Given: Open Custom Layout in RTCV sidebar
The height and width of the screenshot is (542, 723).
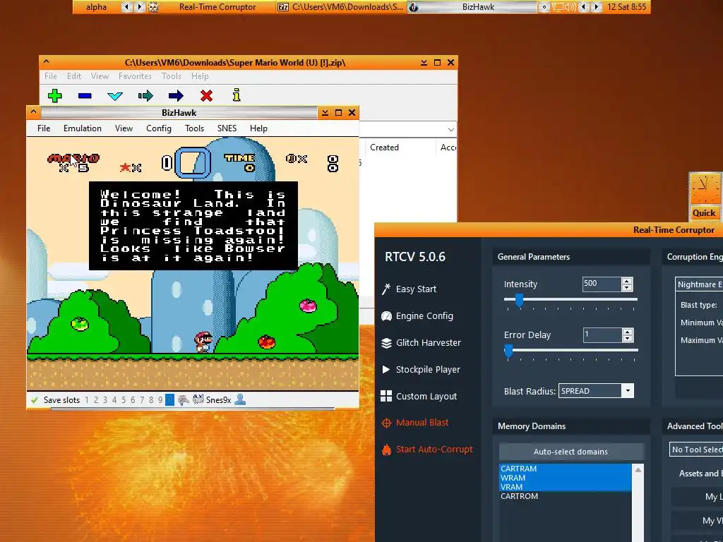Looking at the screenshot, I should point(419,396).
